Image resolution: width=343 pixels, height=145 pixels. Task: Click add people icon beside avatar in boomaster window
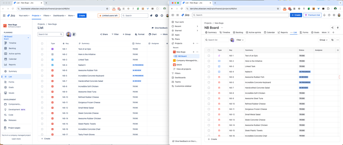coord(74,34)
